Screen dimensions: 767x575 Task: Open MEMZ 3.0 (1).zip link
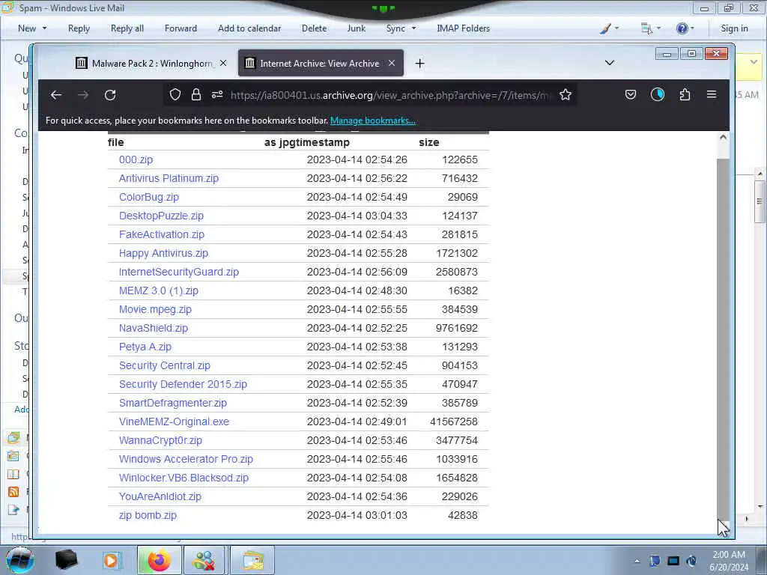tap(159, 291)
